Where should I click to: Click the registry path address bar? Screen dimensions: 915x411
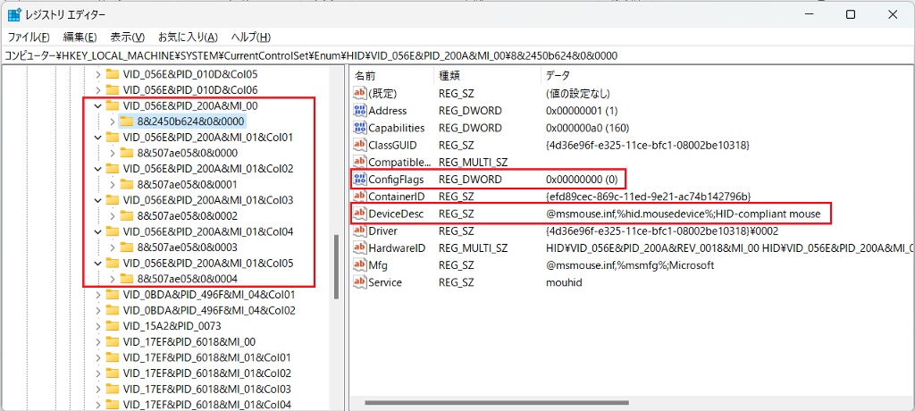pyautogui.click(x=447, y=55)
